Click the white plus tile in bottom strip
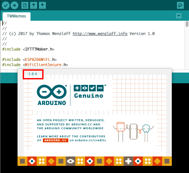This screenshot has height=173, width=189. [128, 161]
